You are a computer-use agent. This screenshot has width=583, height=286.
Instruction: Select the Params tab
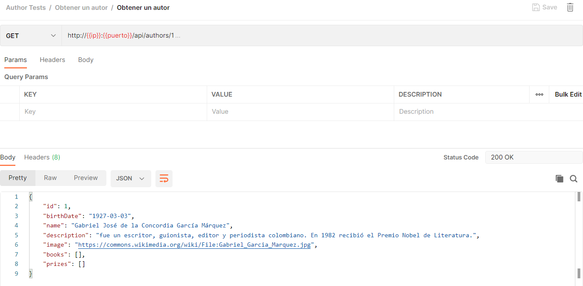click(x=15, y=60)
